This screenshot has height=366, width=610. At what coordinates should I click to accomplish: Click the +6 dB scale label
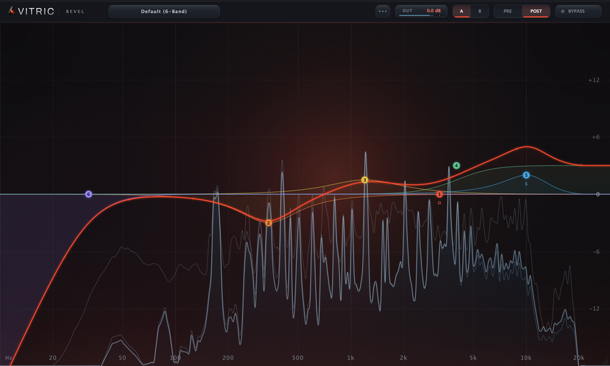[x=596, y=137]
